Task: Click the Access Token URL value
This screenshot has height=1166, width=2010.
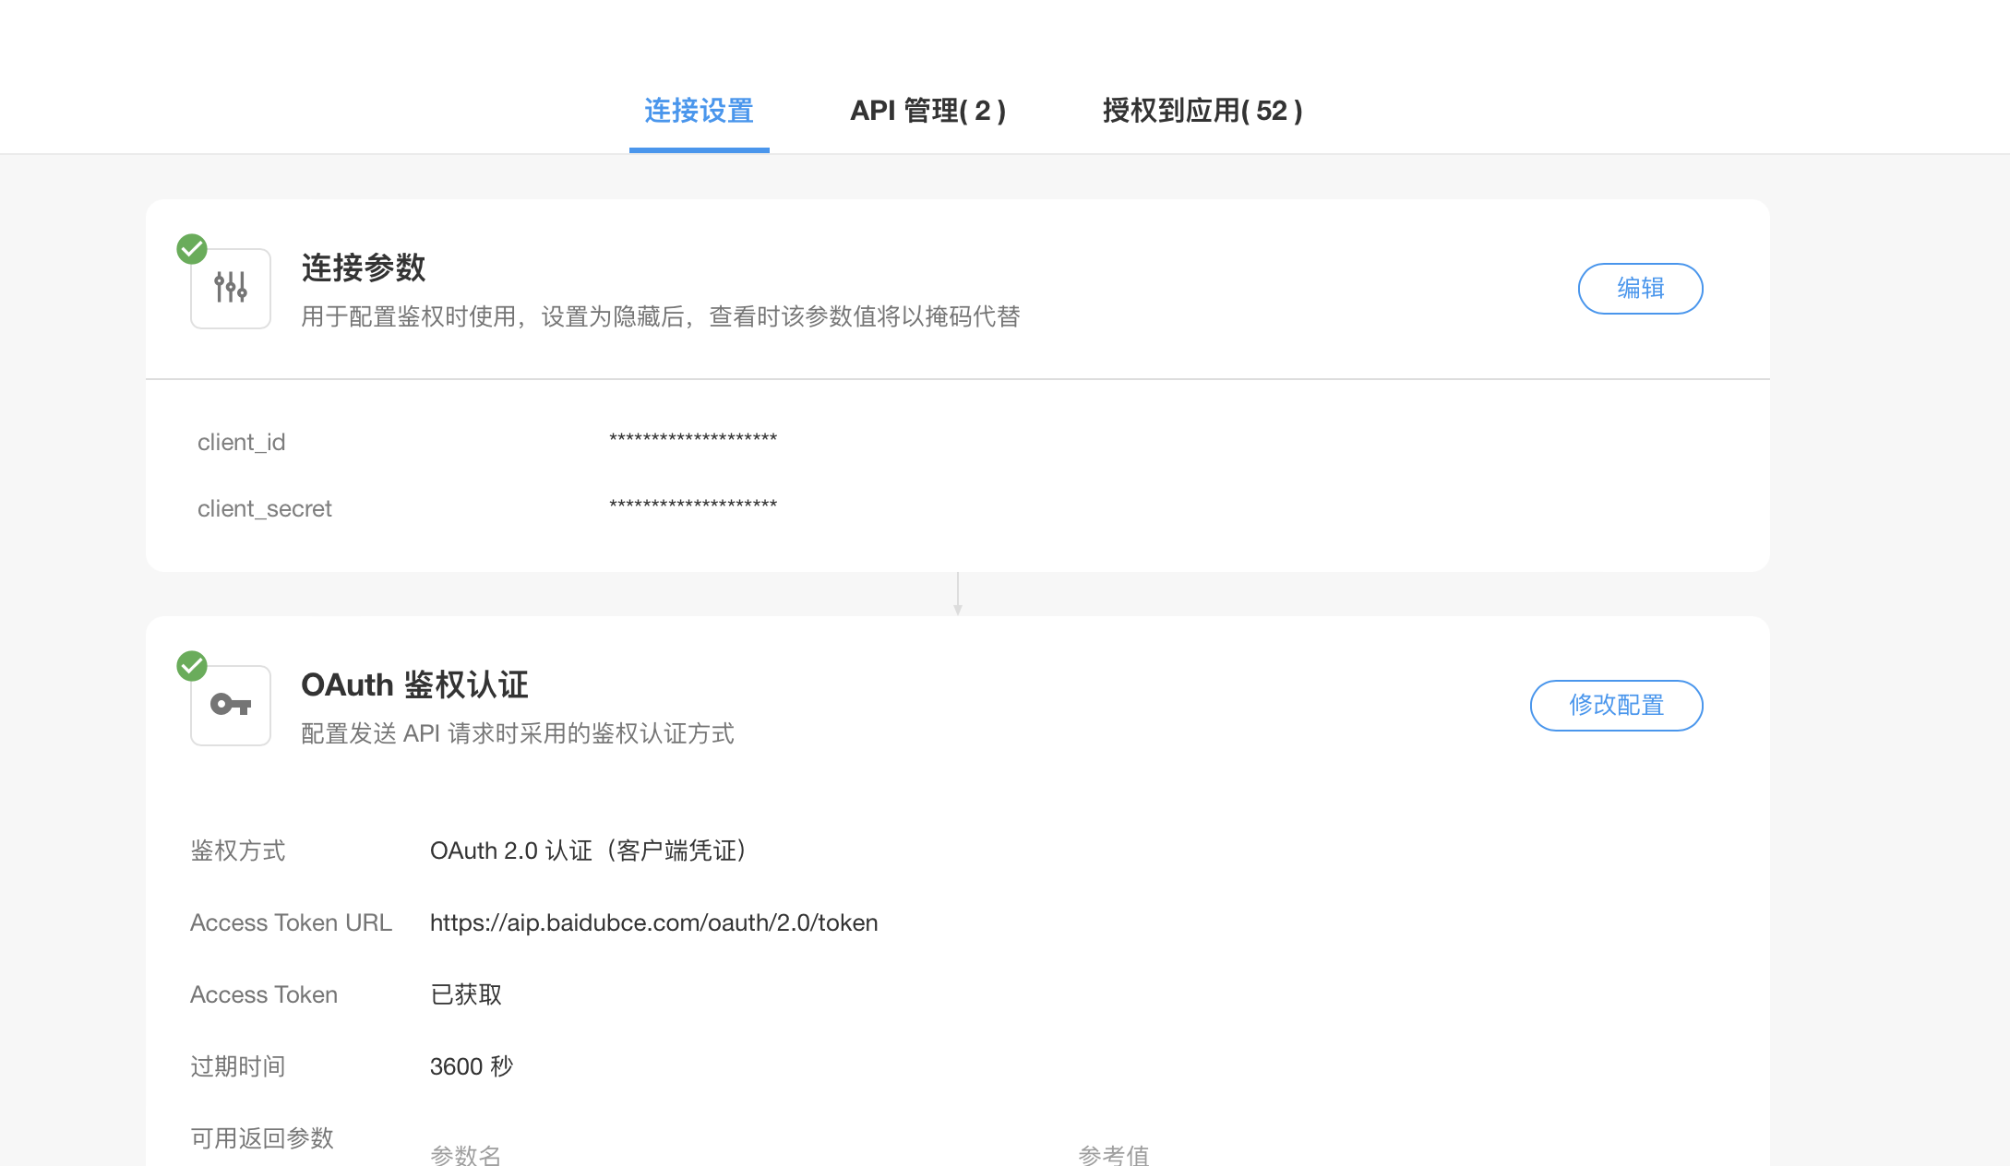Action: click(x=653, y=922)
